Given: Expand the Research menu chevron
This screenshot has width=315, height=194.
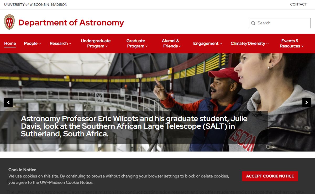Looking at the screenshot, I should point(70,44).
